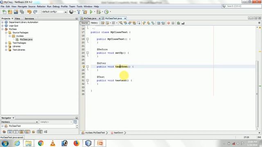262x147 pixels.
Task: Click the Comment icon in editor toolbar
Action: pyautogui.click(x=178, y=23)
